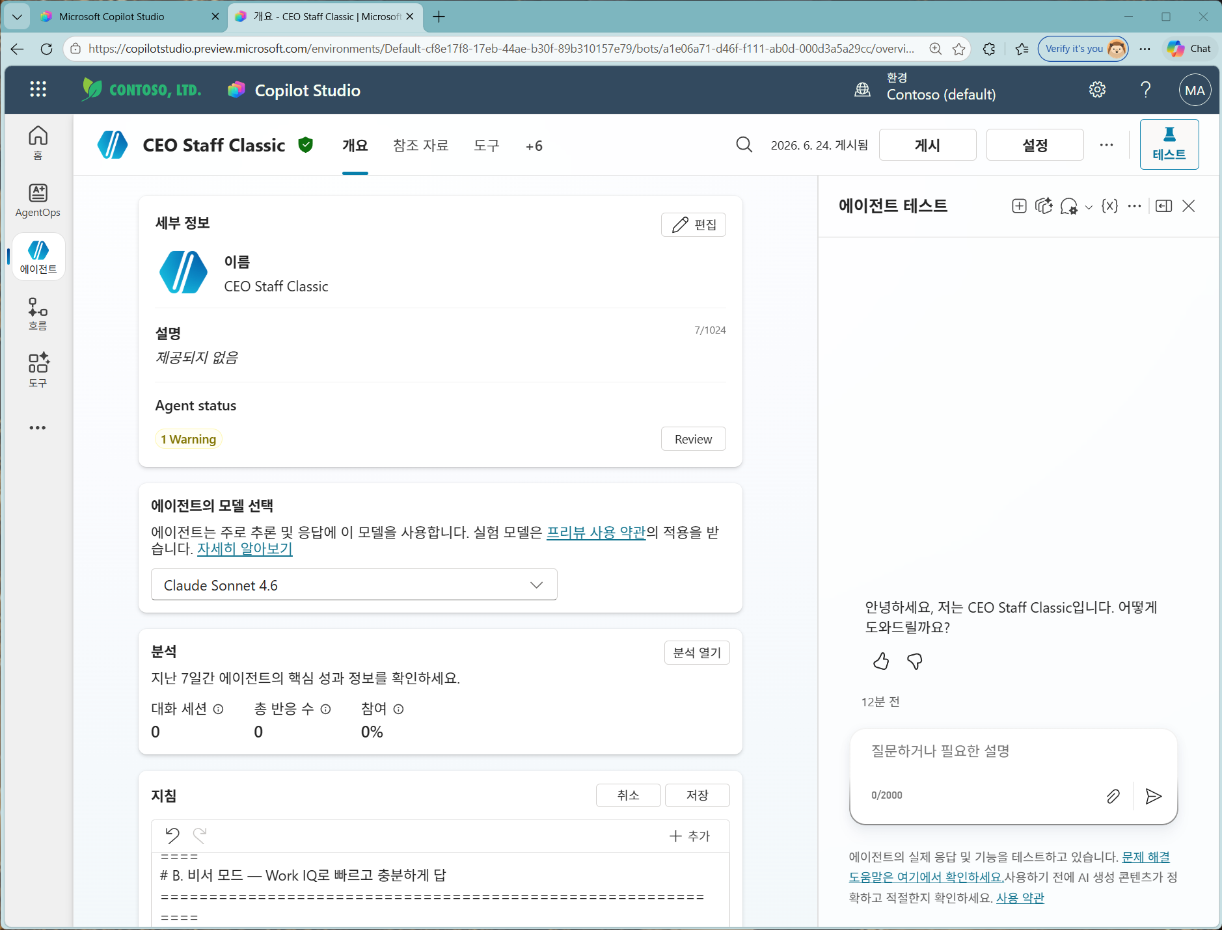
Task: Cancel instruction edits with 취소
Action: click(628, 795)
